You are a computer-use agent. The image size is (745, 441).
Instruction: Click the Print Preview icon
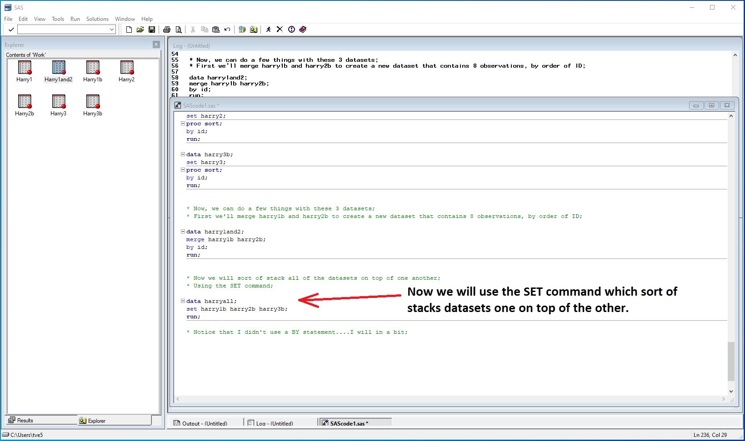[x=179, y=30]
